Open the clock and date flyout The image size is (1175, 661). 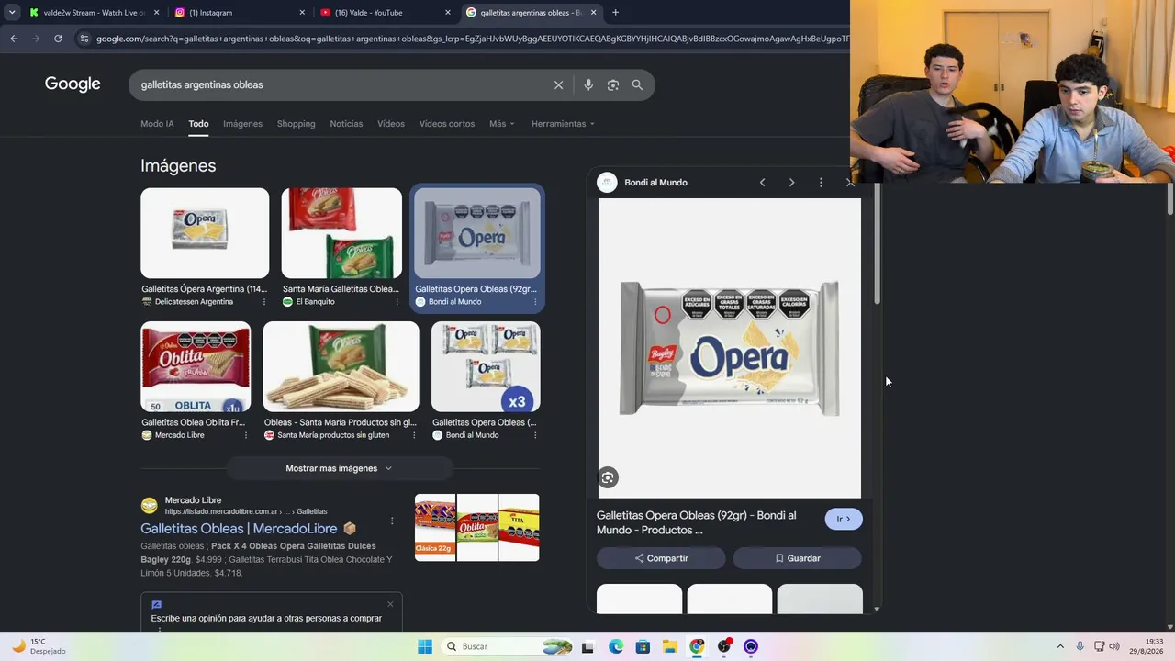pos(1146,646)
